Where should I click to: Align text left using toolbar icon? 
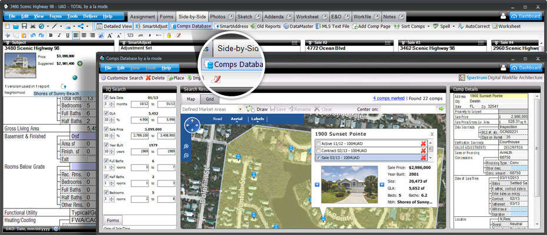76,35
